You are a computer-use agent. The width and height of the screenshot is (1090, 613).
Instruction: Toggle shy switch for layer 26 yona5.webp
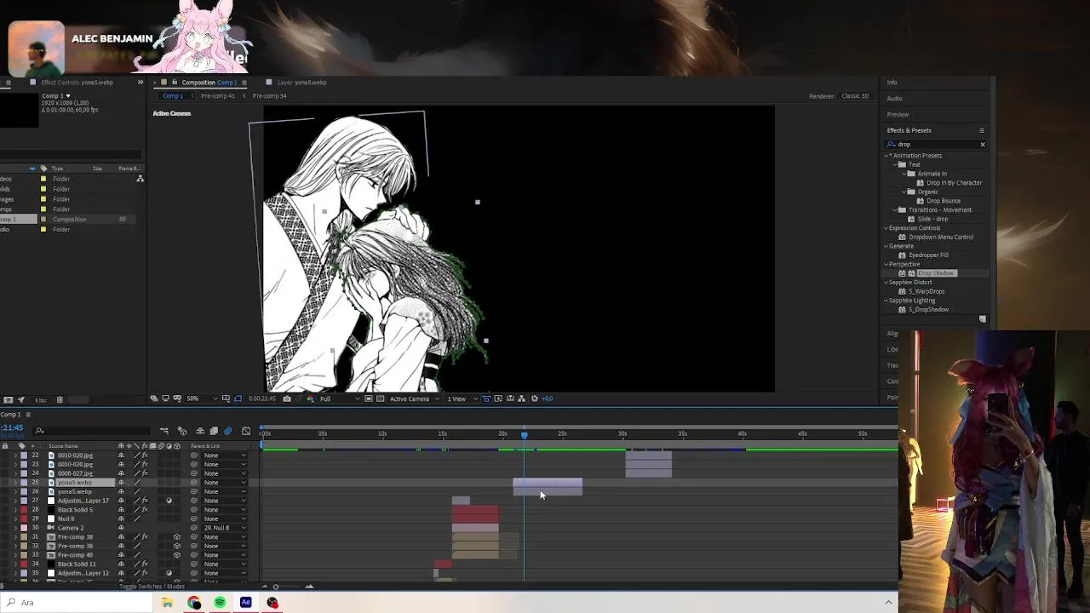(121, 492)
